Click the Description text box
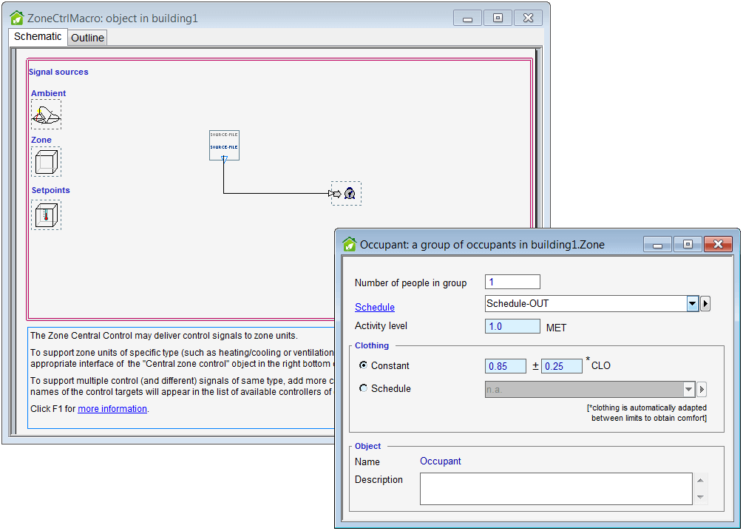 pos(555,489)
